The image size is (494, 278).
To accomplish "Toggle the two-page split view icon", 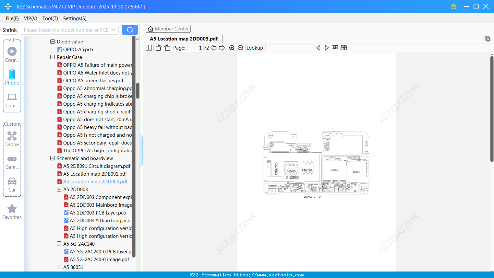I will click(x=149, y=48).
